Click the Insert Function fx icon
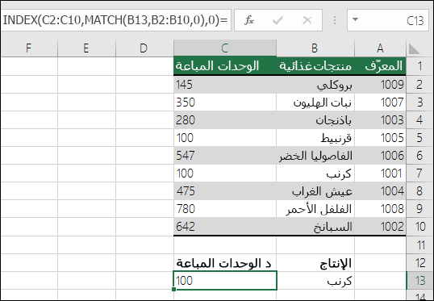This screenshot has height=301, width=434. [249, 20]
